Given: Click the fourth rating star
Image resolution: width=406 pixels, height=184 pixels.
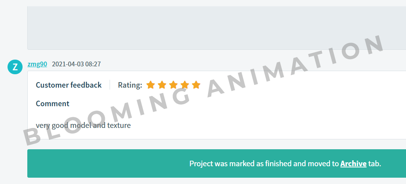Looking at the screenshot, I should [185, 85].
